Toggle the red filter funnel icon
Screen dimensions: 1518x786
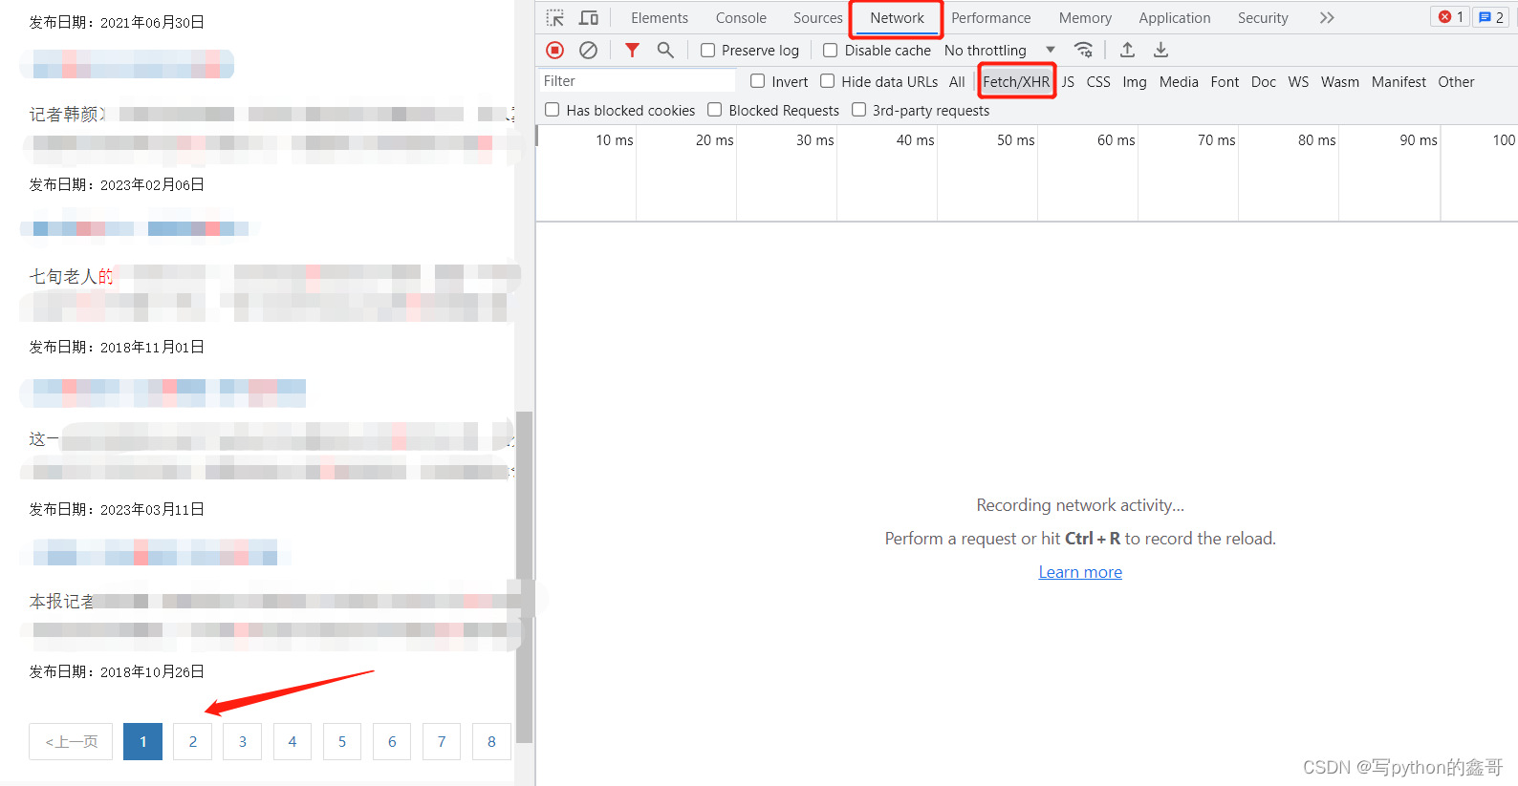632,50
